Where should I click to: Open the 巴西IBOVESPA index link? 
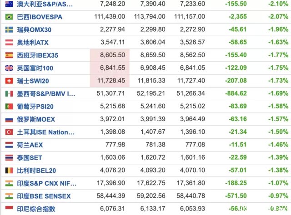[x=40, y=17]
